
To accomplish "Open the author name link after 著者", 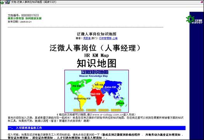I will point(87,38).
